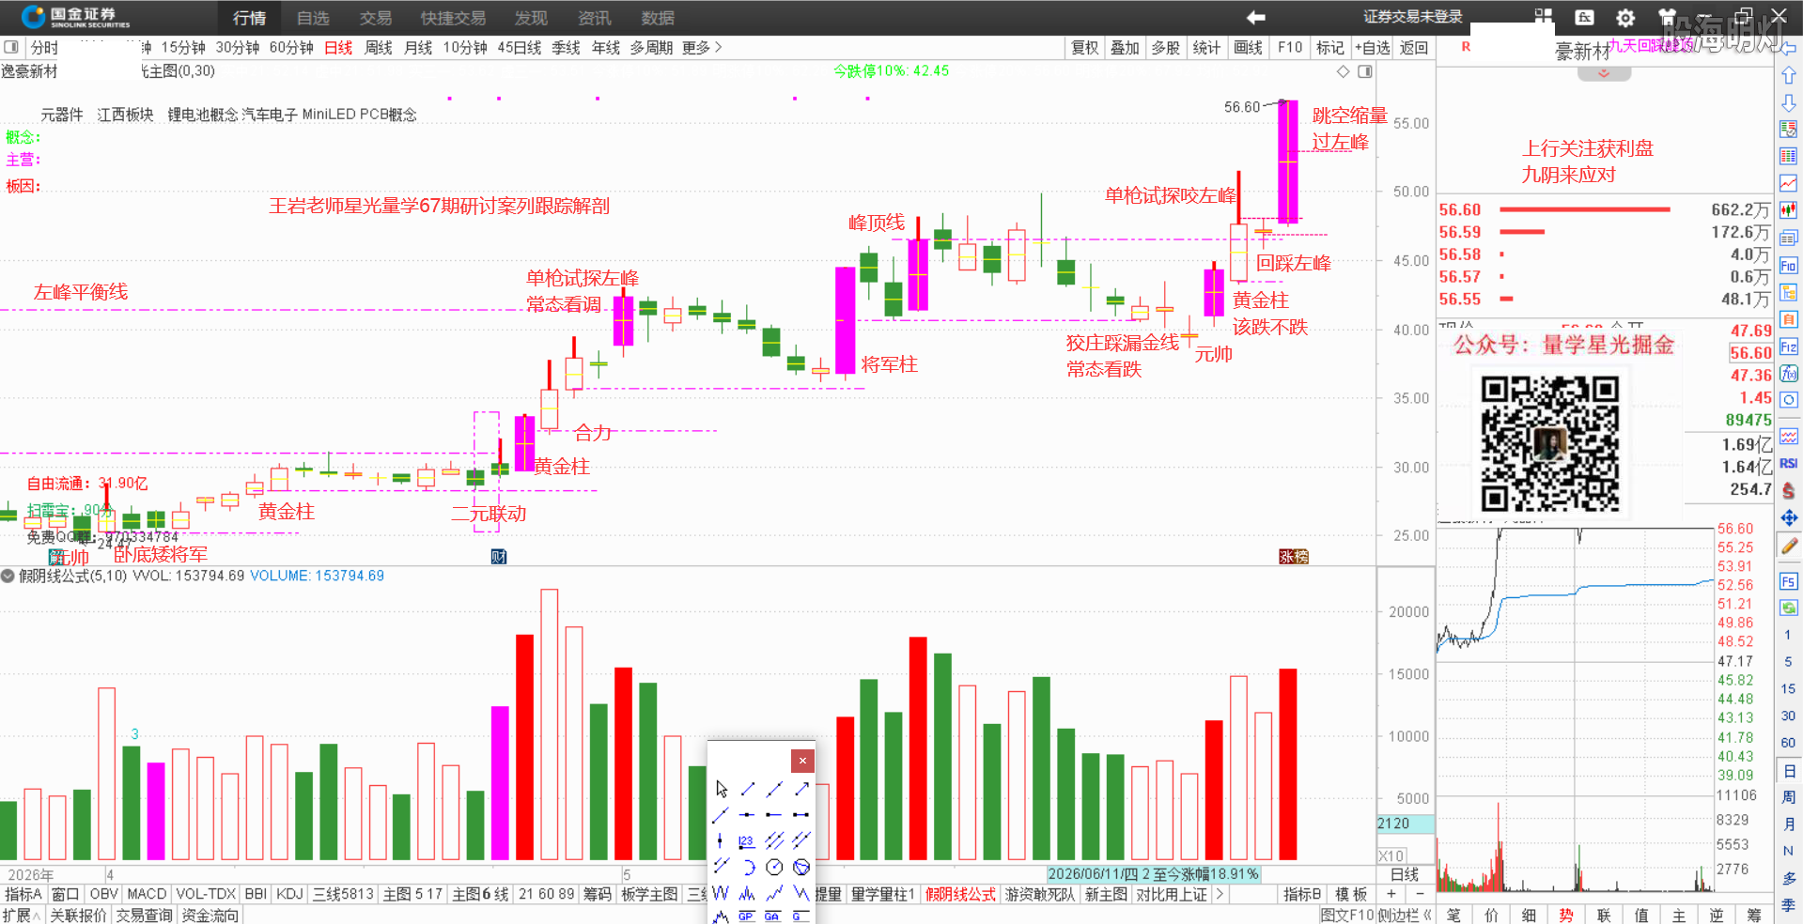Screen dimensions: 1803x924
Task: Click the blue move-cross icon in right sidebar
Action: click(x=1789, y=517)
